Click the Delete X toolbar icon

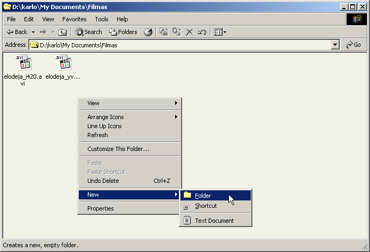[189, 32]
